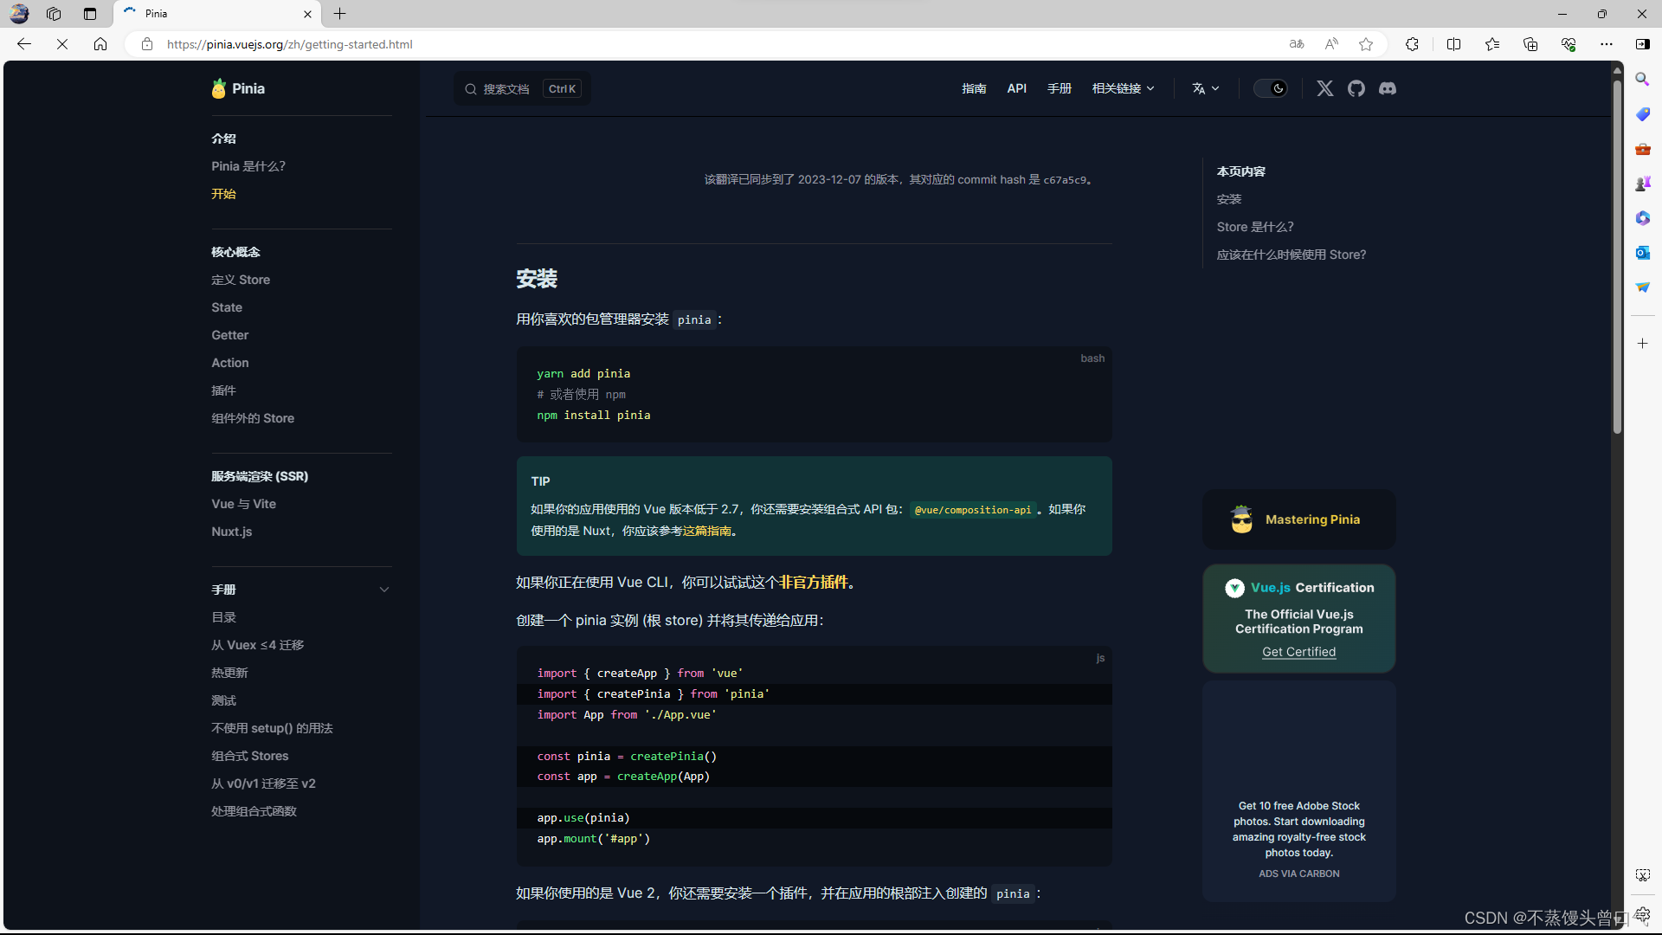Add this page to favorites star

click(x=1366, y=44)
